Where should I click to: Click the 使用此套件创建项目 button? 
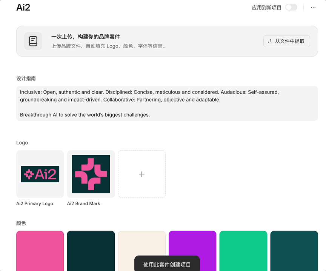point(167,264)
